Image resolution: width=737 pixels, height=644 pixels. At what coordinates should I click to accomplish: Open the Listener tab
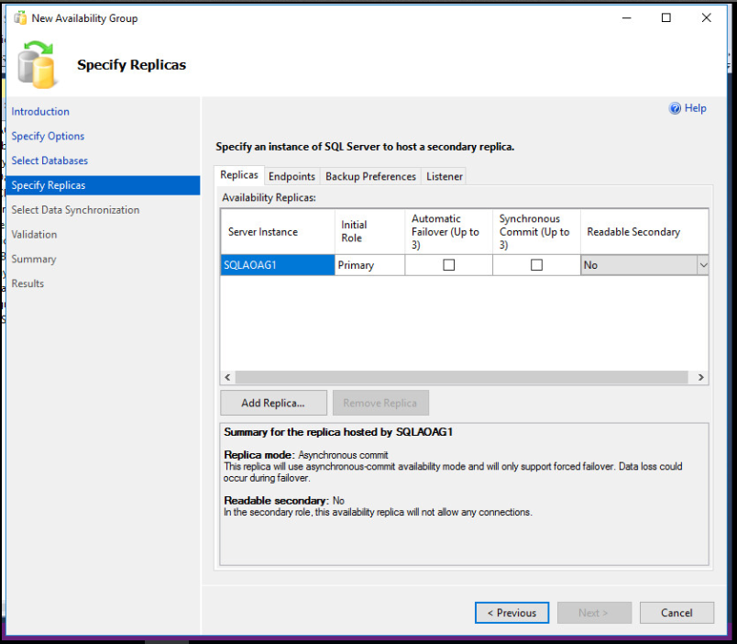445,176
